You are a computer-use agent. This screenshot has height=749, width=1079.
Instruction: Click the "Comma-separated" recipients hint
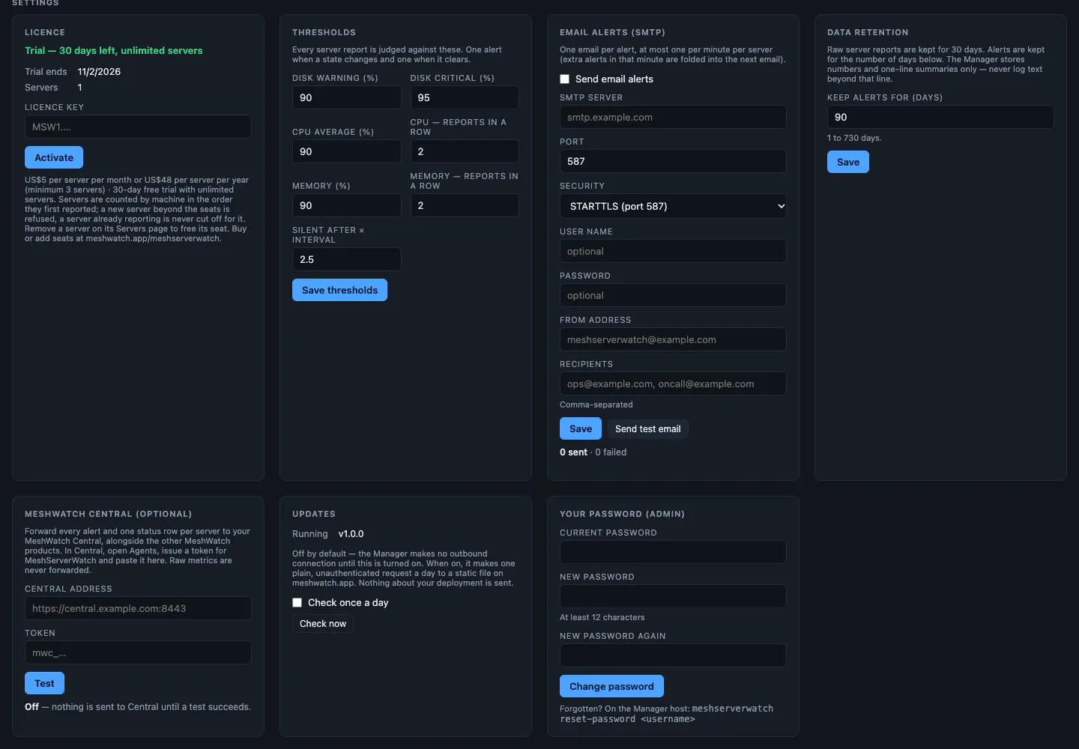point(596,404)
